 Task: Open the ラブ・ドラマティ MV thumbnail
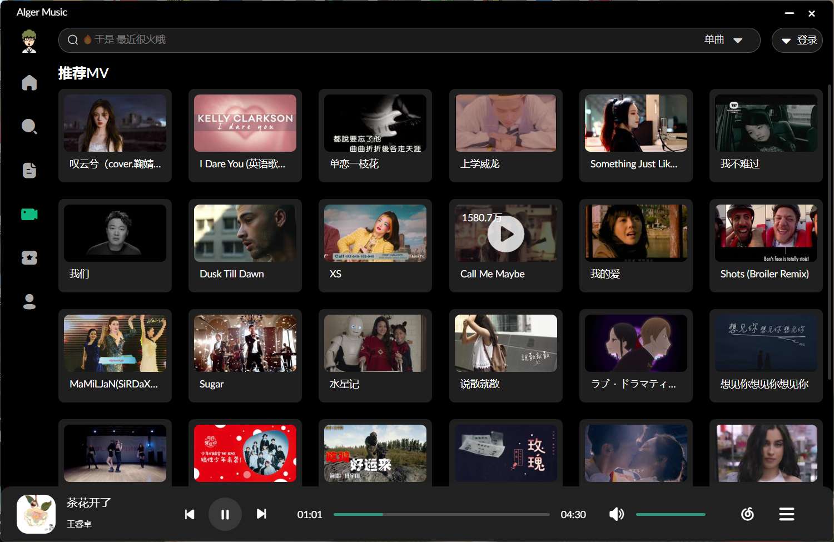coord(636,343)
